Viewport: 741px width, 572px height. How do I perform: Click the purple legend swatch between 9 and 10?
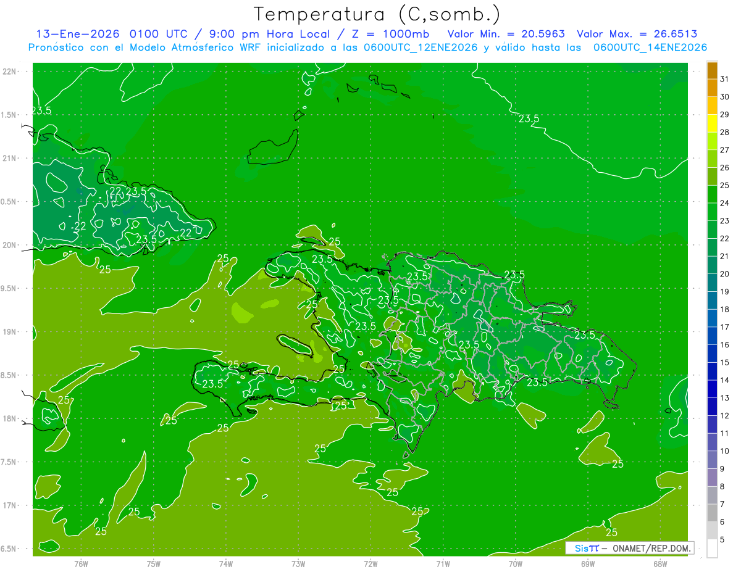(x=713, y=460)
